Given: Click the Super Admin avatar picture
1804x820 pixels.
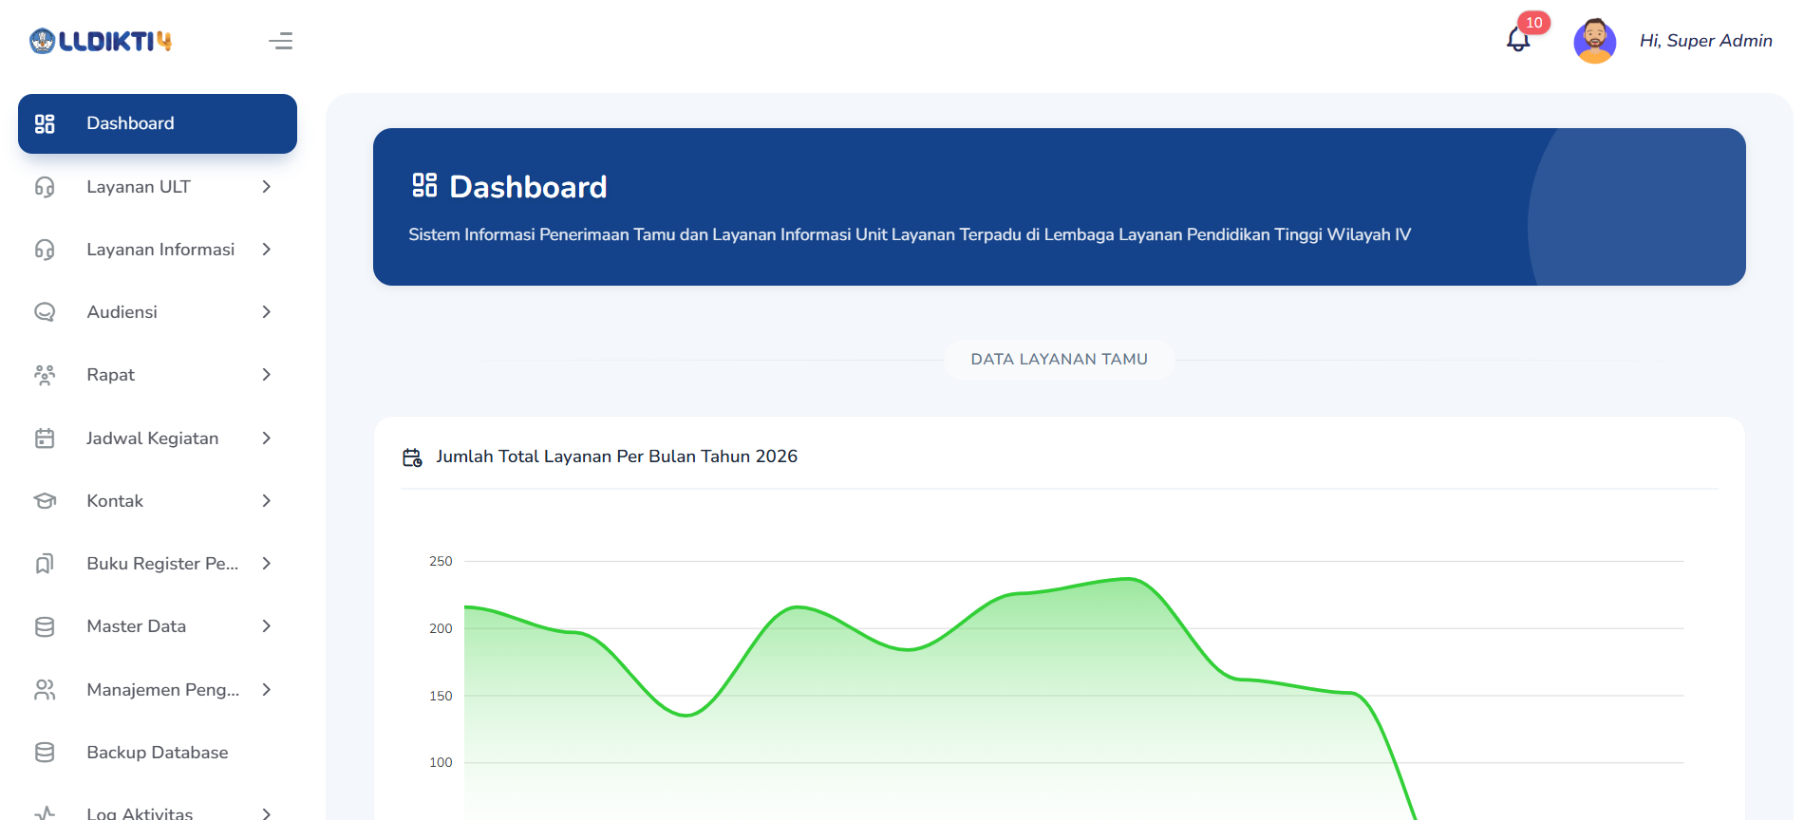Looking at the screenshot, I should (x=1595, y=41).
